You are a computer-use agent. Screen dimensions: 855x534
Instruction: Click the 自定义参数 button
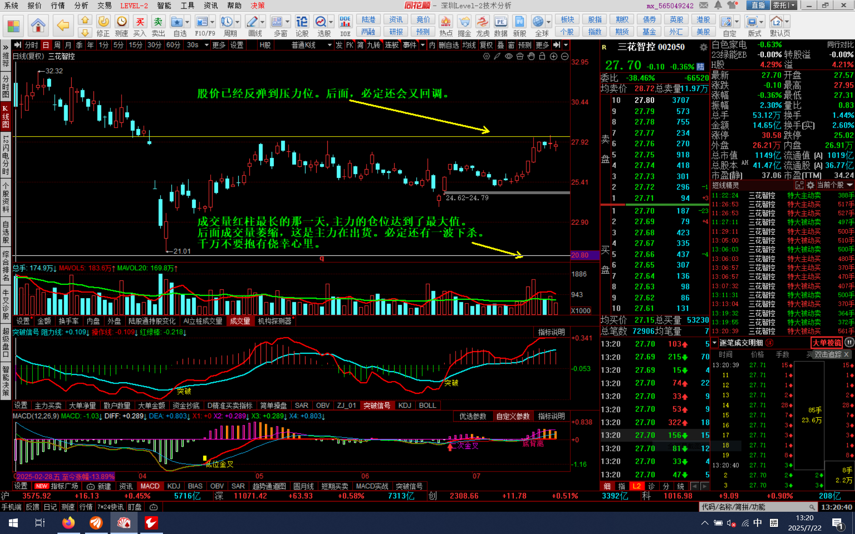(513, 416)
